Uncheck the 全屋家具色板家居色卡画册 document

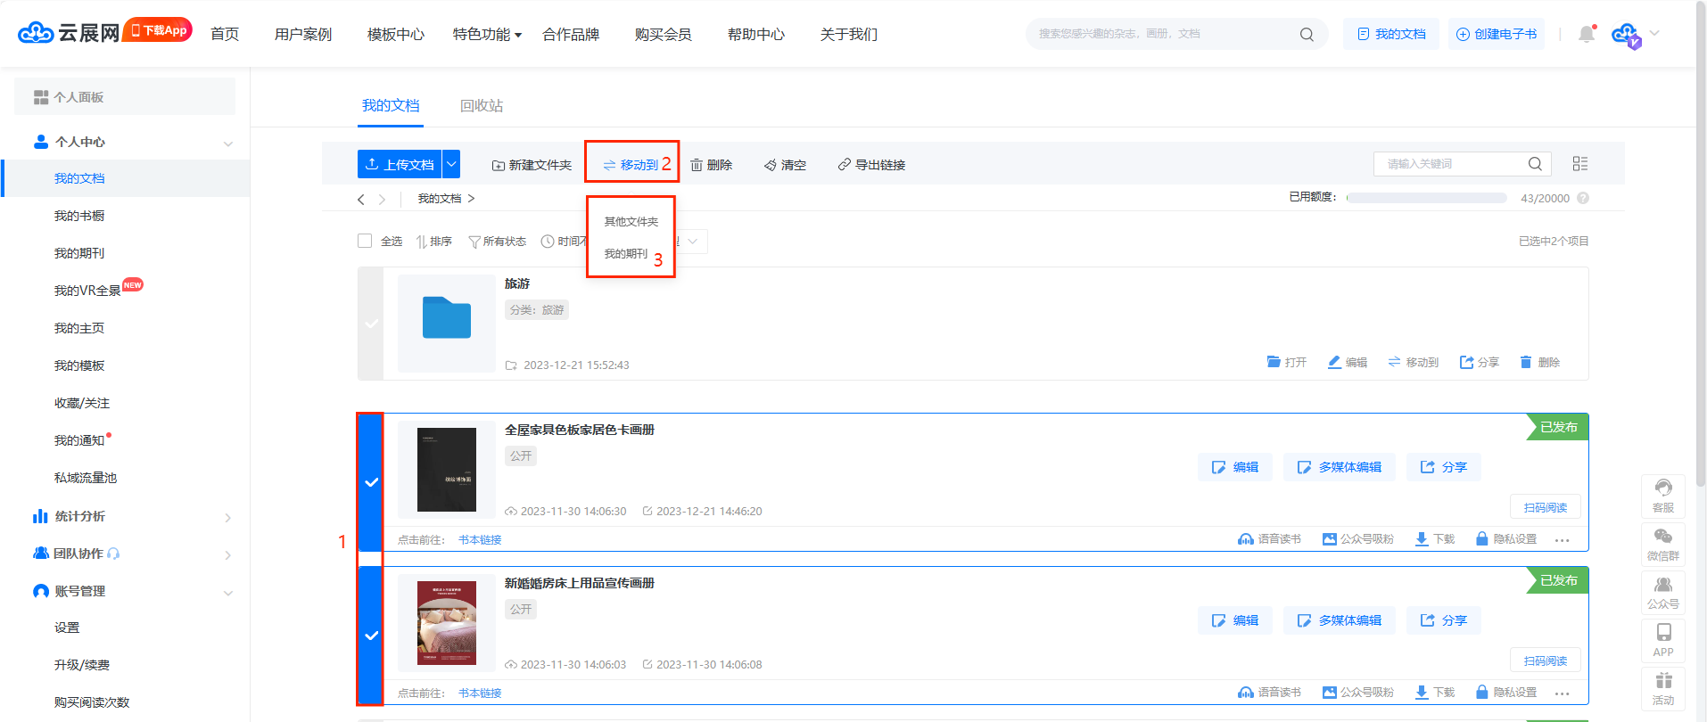tap(371, 482)
